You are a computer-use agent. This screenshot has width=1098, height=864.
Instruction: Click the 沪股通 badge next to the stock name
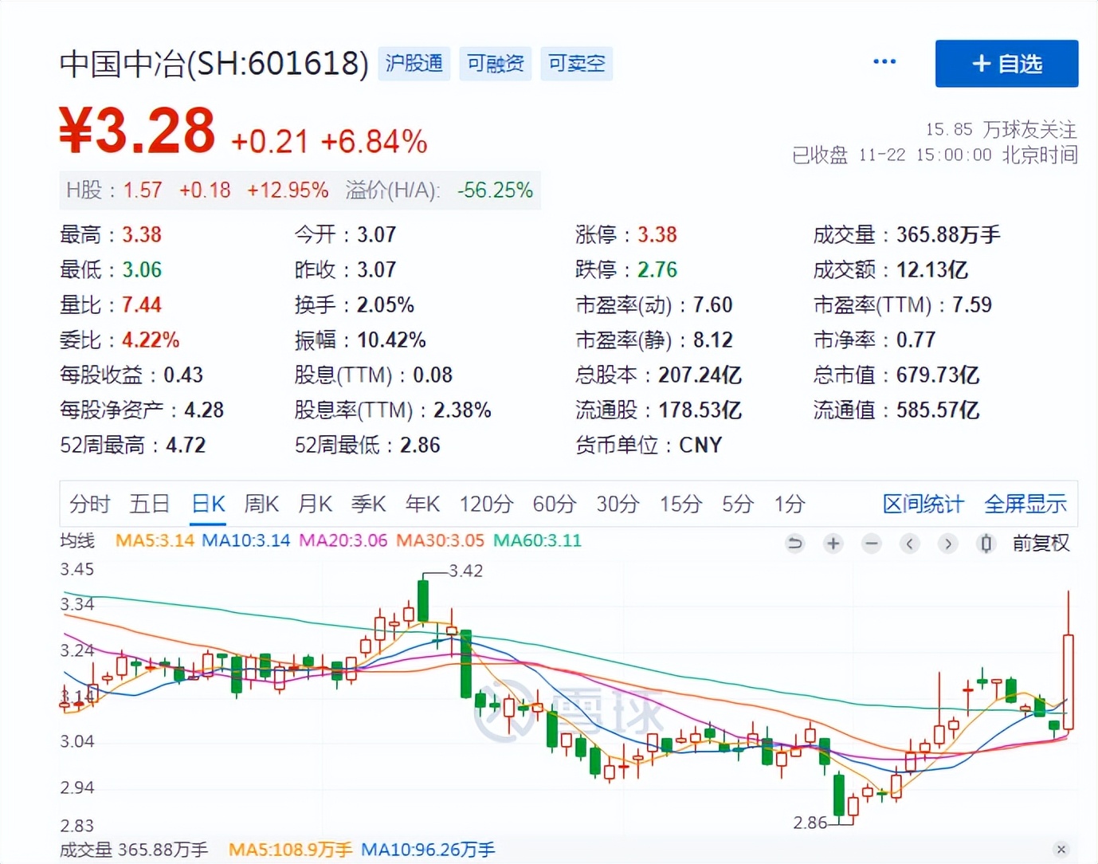pyautogui.click(x=414, y=64)
